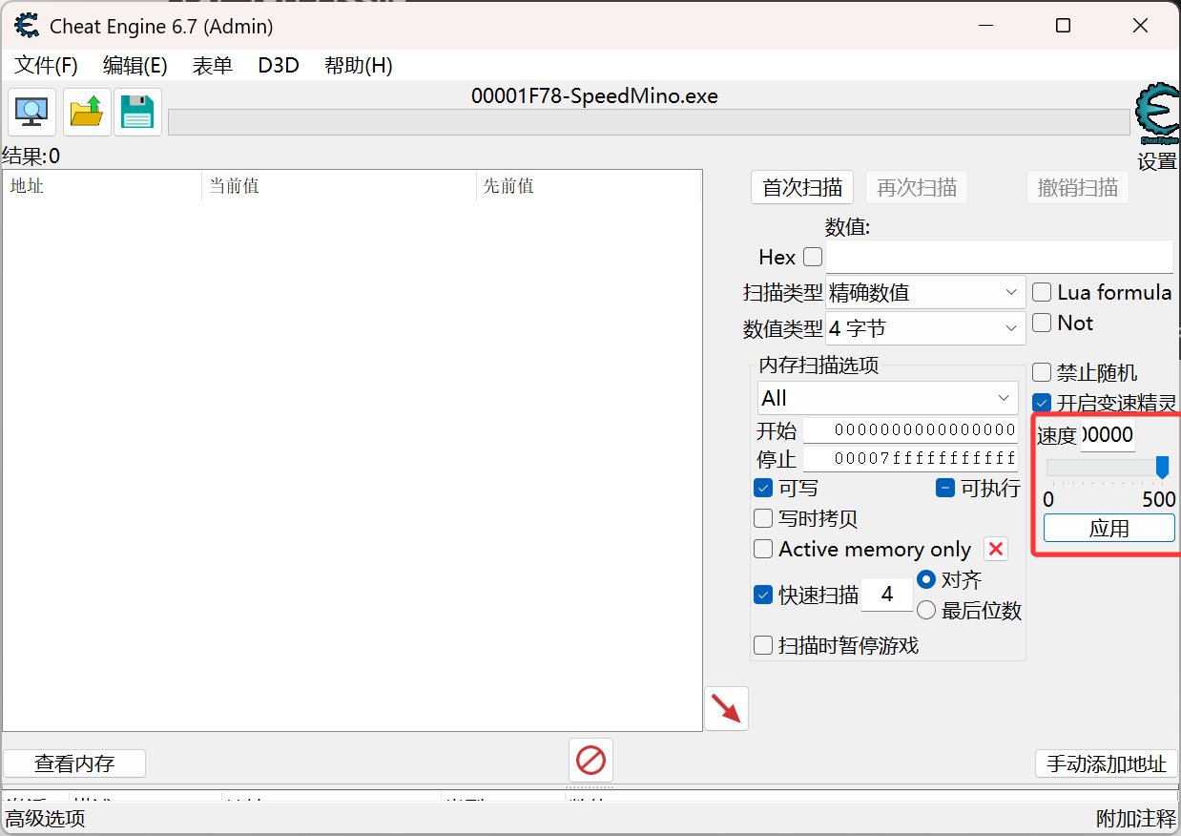The width and height of the screenshot is (1181, 836).
Task: Click the 停止 stop address field
Action: point(911,459)
